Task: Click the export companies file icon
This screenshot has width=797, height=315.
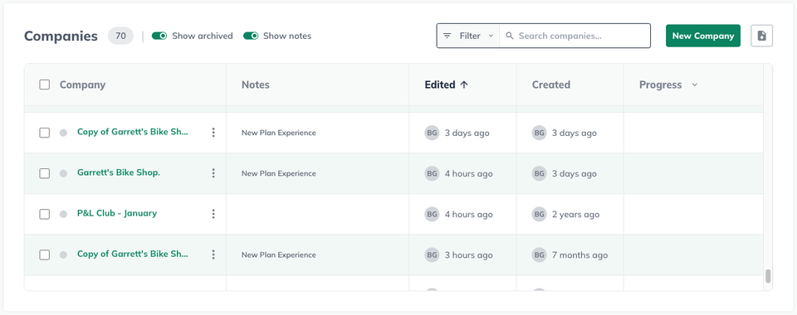Action: tap(761, 36)
